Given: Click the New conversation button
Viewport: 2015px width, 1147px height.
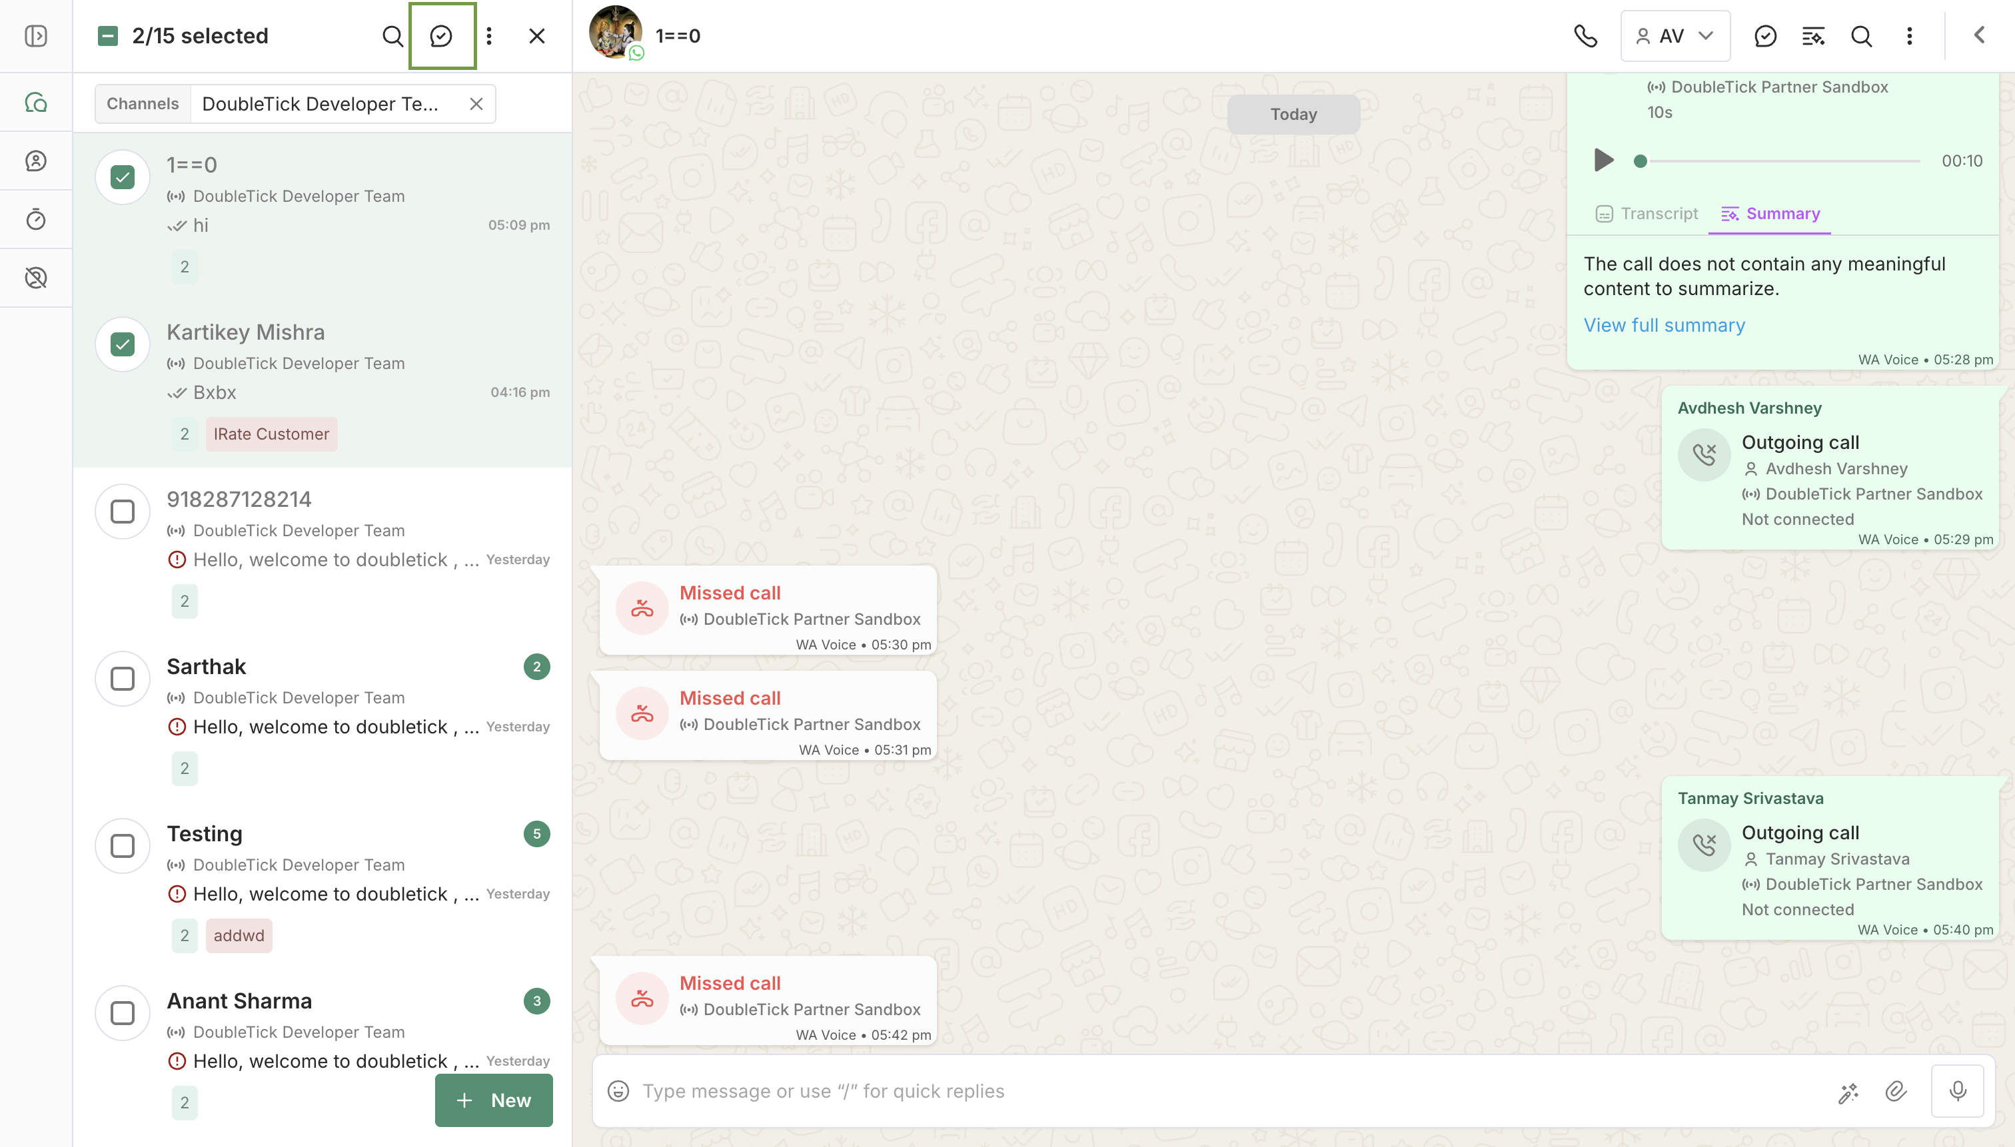Looking at the screenshot, I should pos(494,1100).
